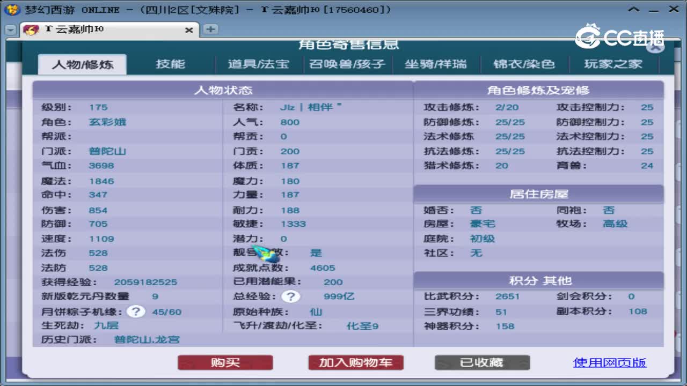Click the 名称 value Jlz | 相伴
The width and height of the screenshot is (687, 386).
pyautogui.click(x=311, y=107)
